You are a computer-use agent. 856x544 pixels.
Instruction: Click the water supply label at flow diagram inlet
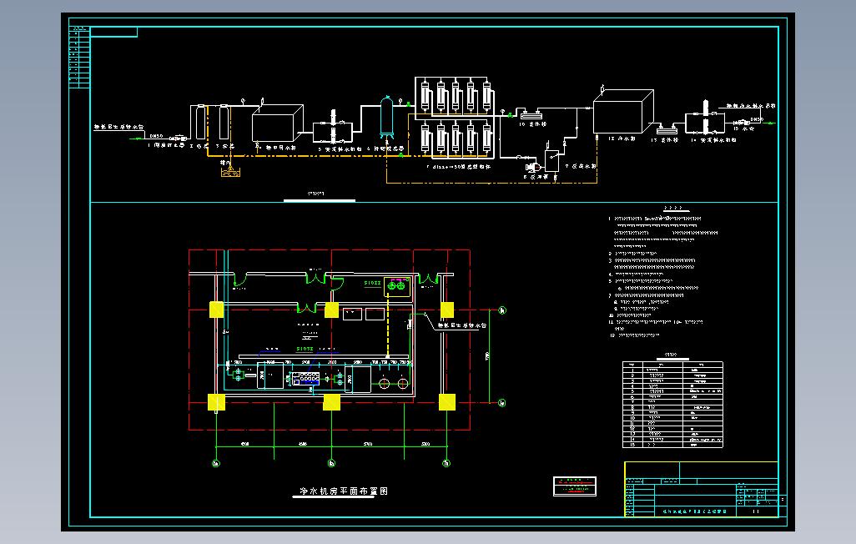click(118, 127)
